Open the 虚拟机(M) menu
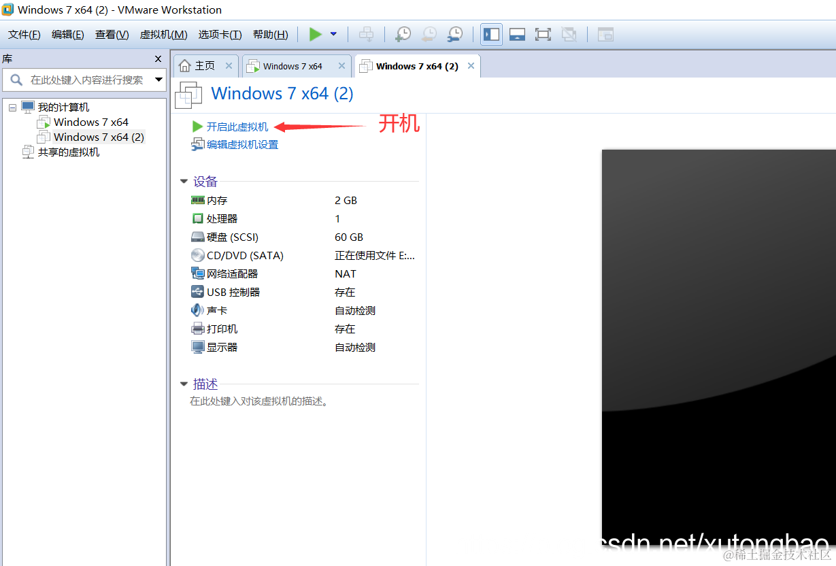Image resolution: width=836 pixels, height=566 pixels. point(163,35)
